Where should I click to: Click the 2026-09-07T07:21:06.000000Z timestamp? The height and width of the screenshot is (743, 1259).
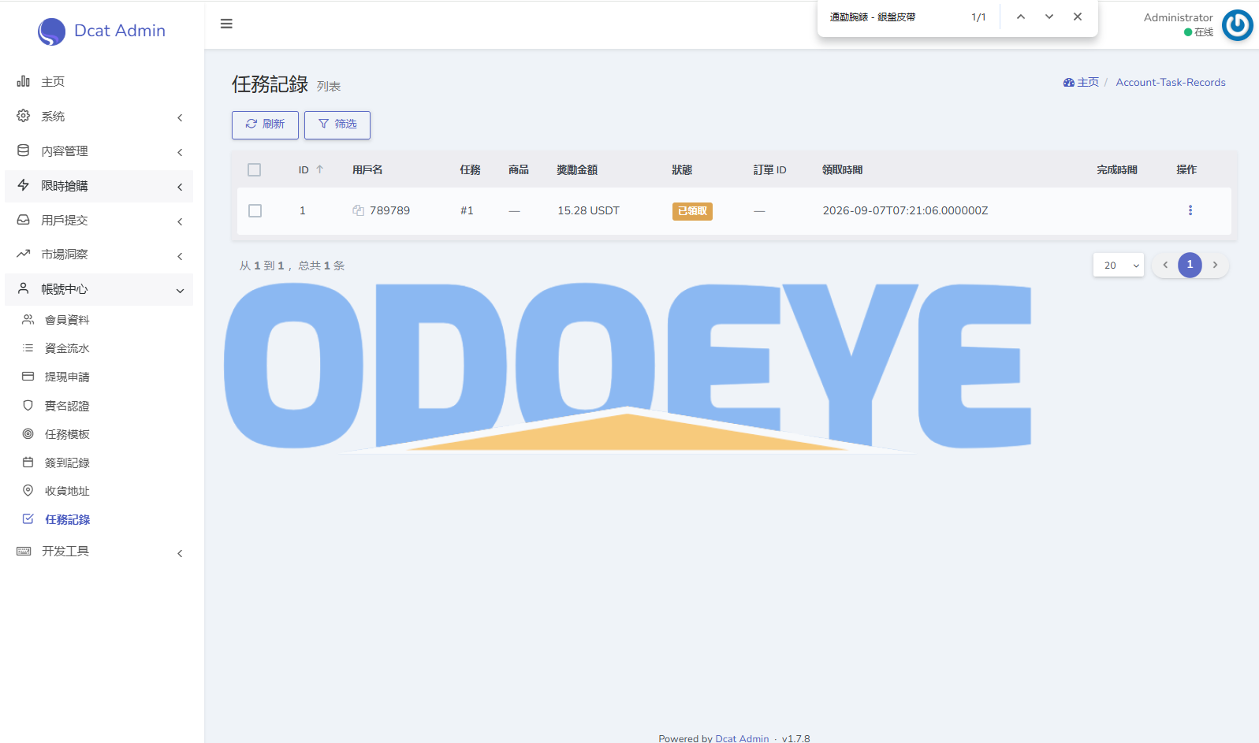tap(905, 210)
